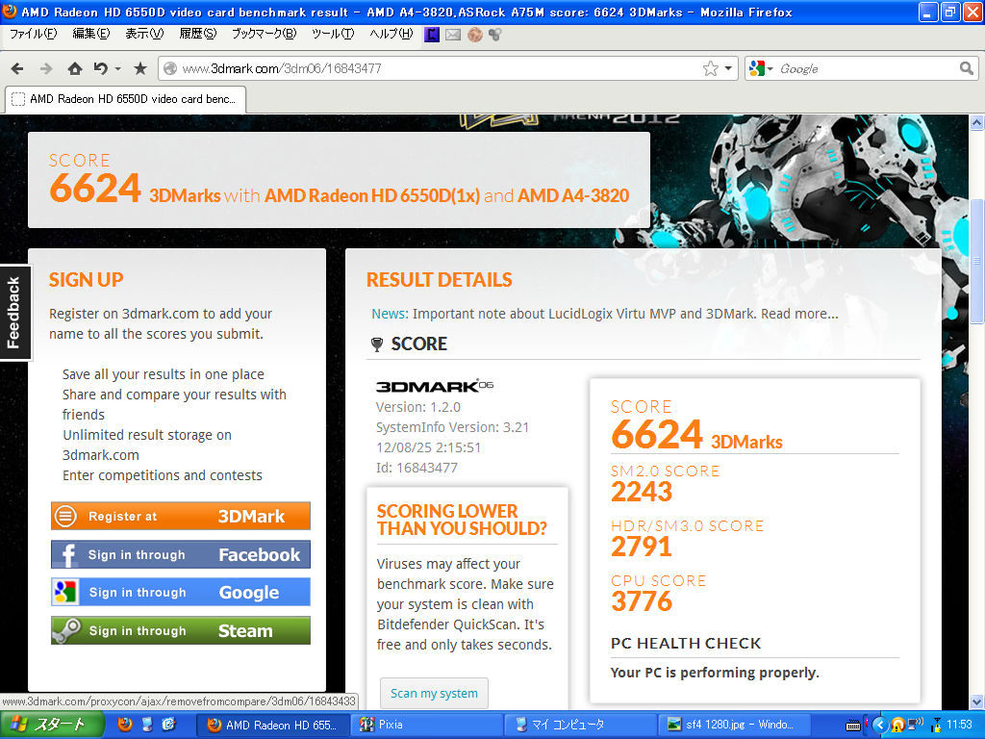Open the bookmarks star toolbar button
985x739 pixels.
click(140, 68)
